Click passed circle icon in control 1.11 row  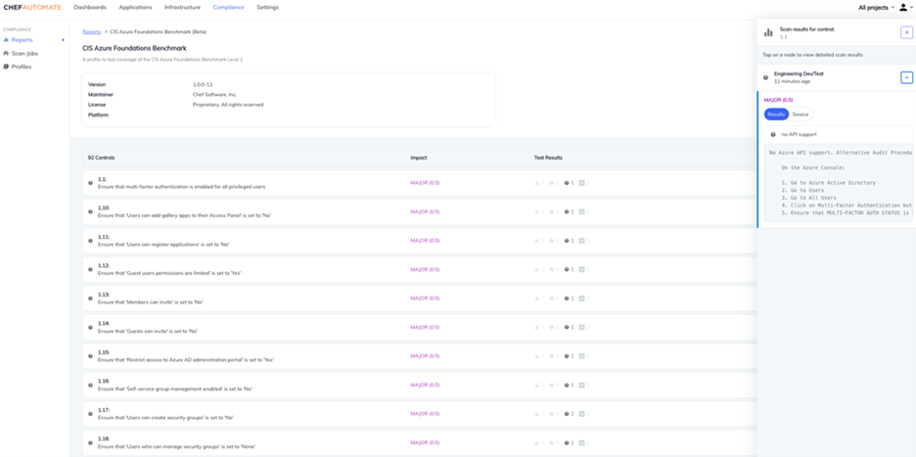tap(552, 240)
